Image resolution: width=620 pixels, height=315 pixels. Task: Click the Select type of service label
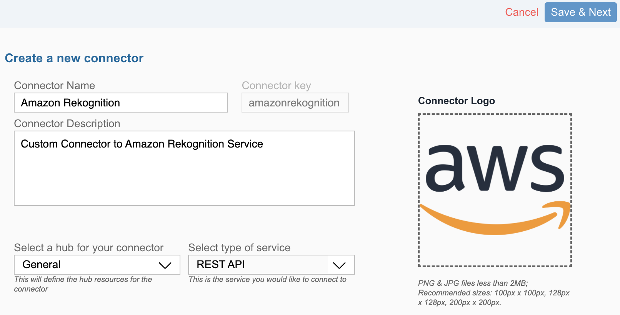point(239,247)
